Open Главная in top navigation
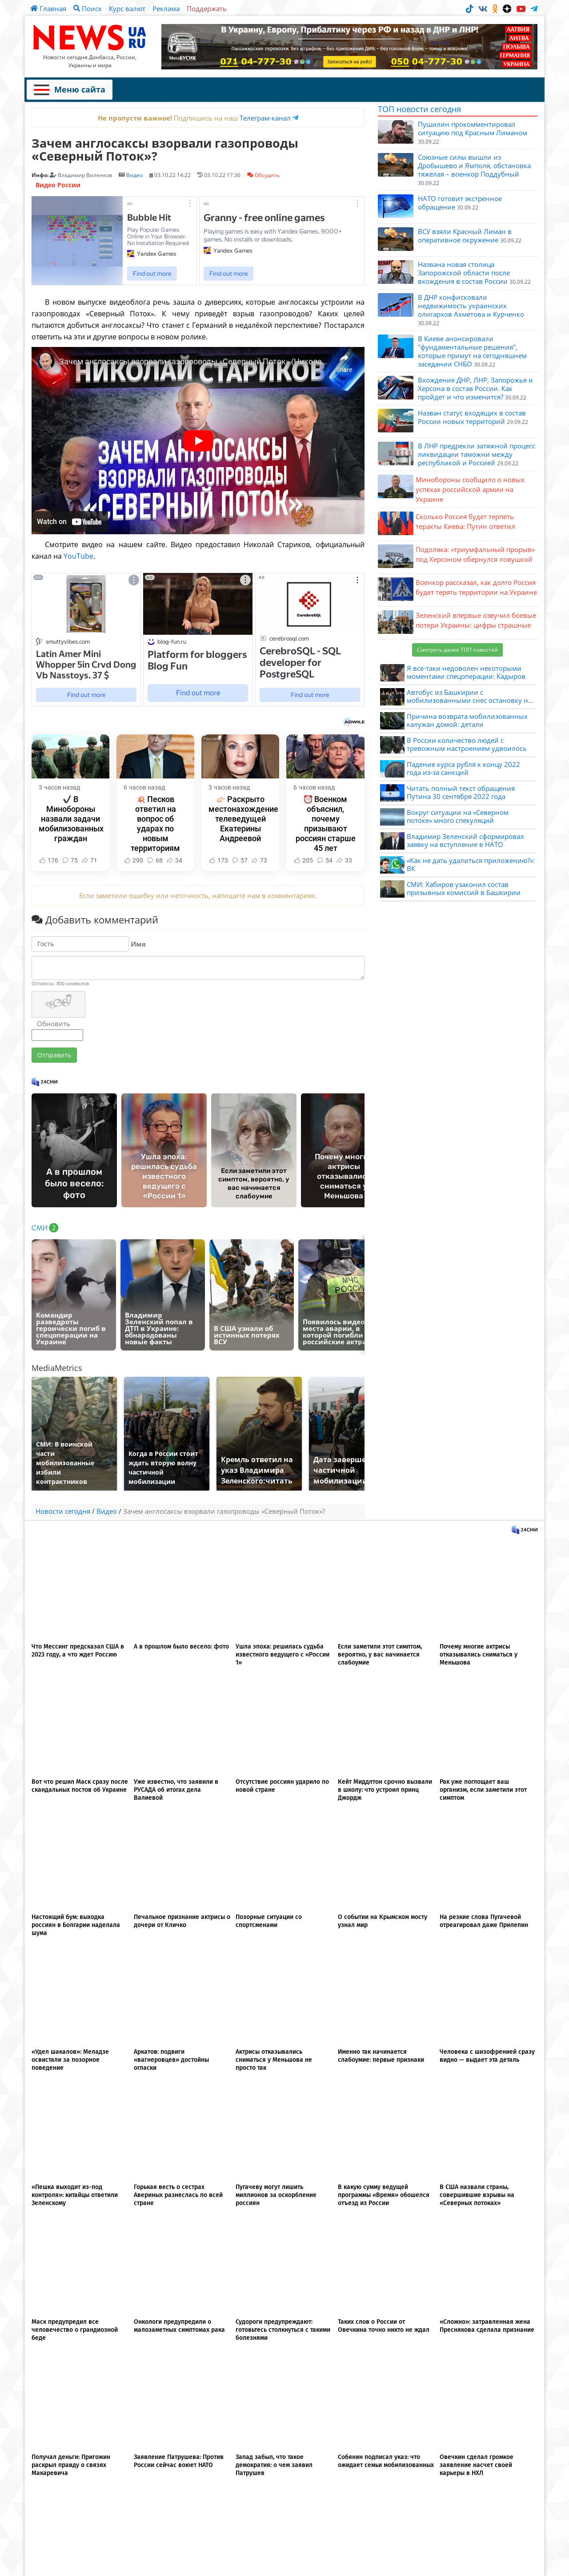Image resolution: width=569 pixels, height=2576 pixels. tap(48, 8)
